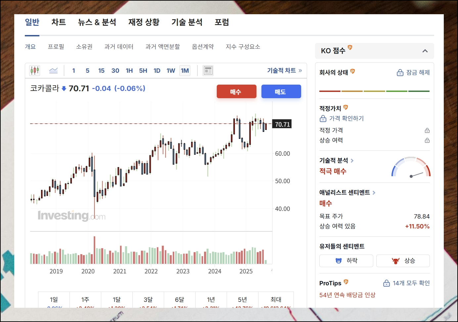Open 기술적 분석 section via its heading

(x=336, y=160)
